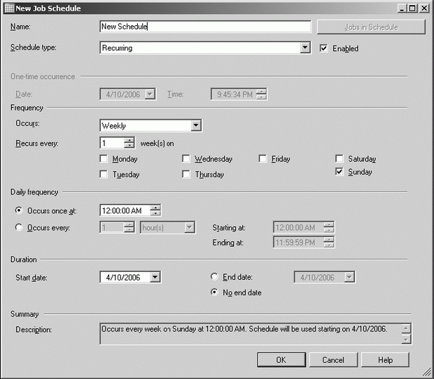Select the Occurs once at radio button
Screen dimensions: 434x379
pos(19,210)
